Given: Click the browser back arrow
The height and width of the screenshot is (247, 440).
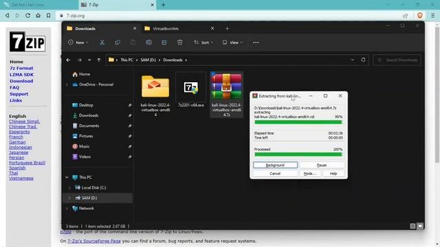Looking at the screenshot, I should pyautogui.click(x=8, y=16).
